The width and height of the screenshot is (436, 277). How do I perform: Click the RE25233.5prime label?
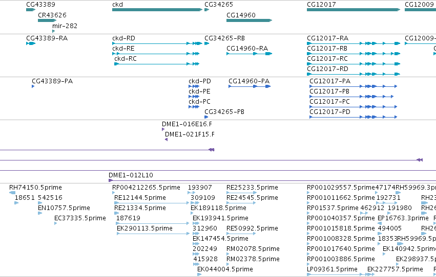tap(252, 188)
